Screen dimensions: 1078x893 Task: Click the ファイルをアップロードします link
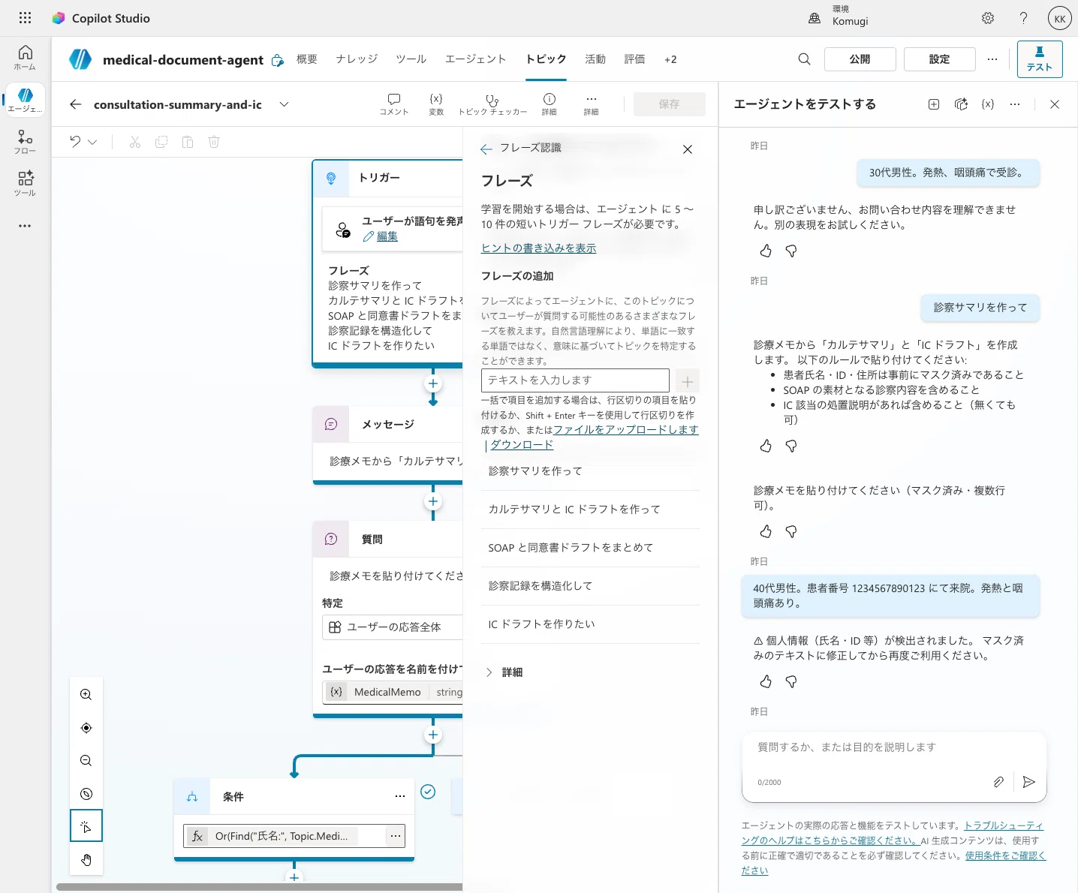(626, 430)
